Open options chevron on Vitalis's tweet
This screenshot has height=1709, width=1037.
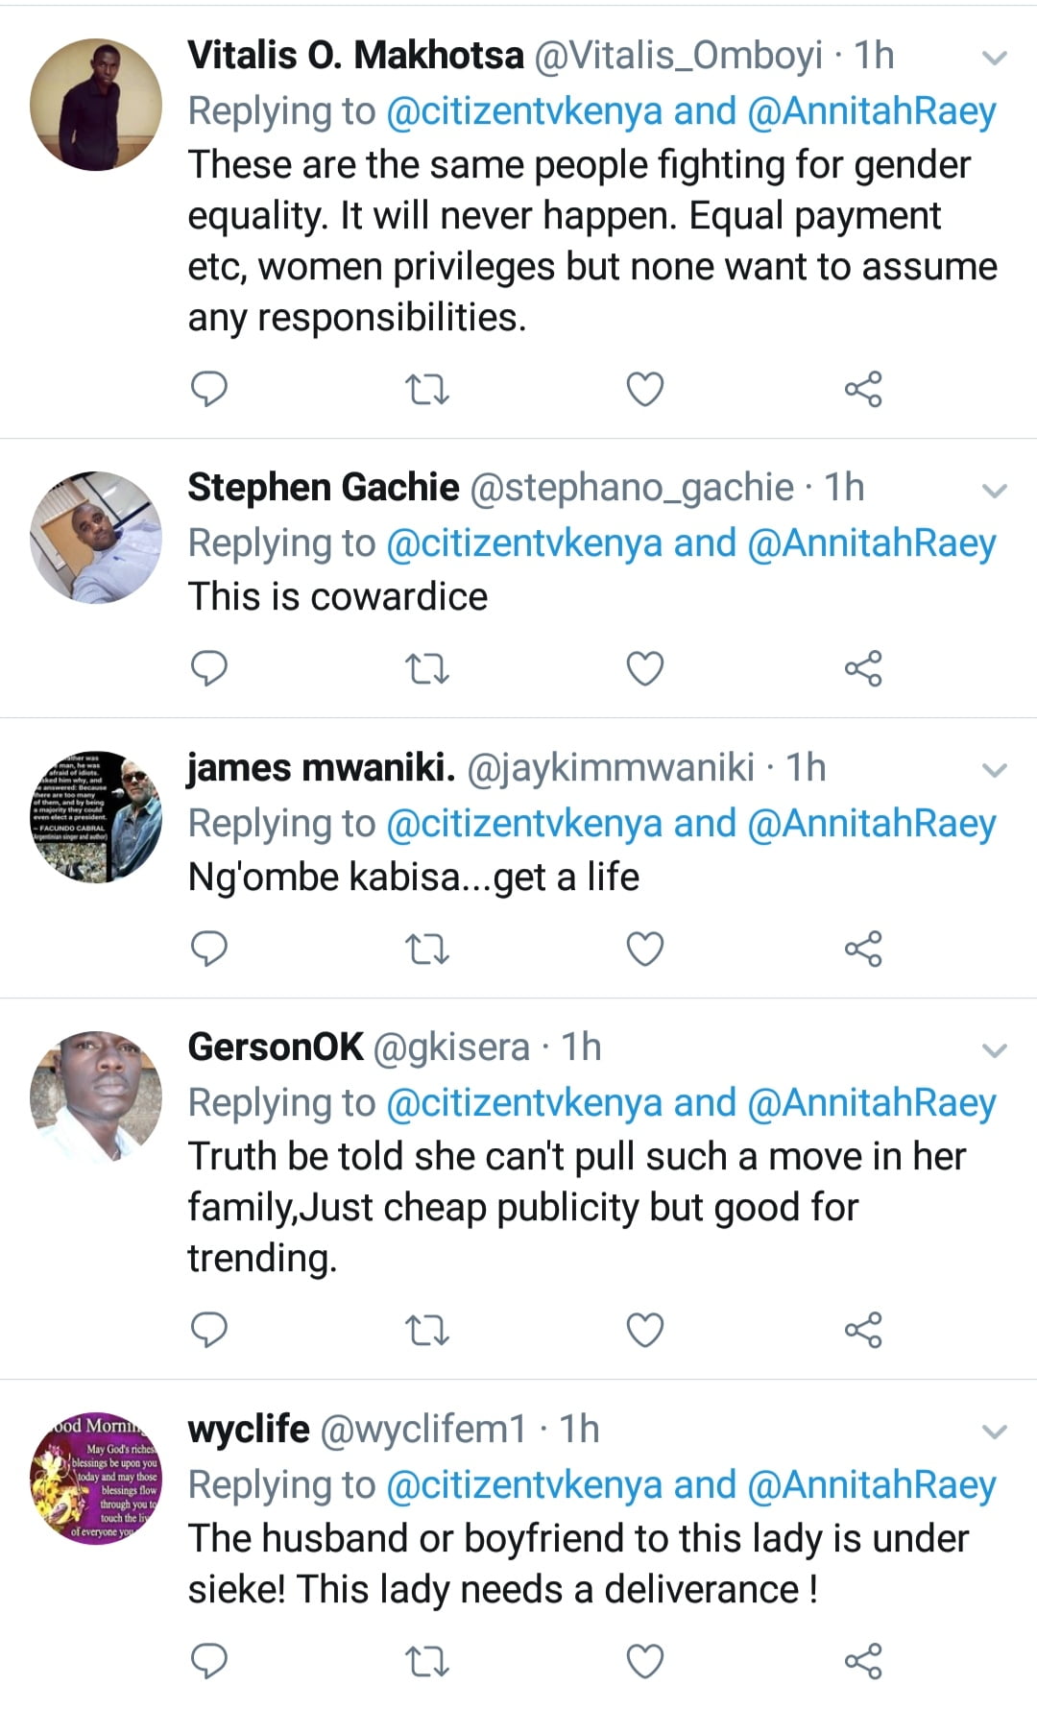[x=995, y=58]
